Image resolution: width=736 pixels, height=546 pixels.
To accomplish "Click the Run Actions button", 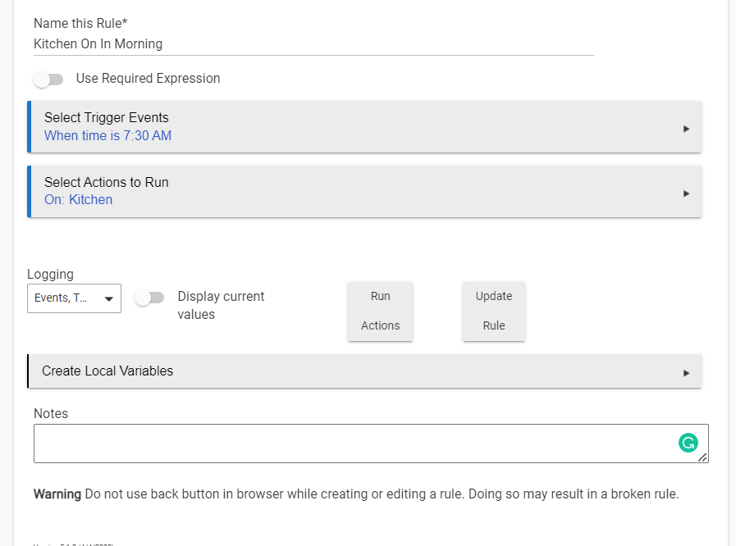I will point(380,311).
